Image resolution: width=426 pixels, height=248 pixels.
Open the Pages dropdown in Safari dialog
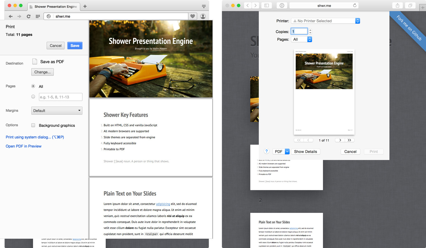[302, 39]
